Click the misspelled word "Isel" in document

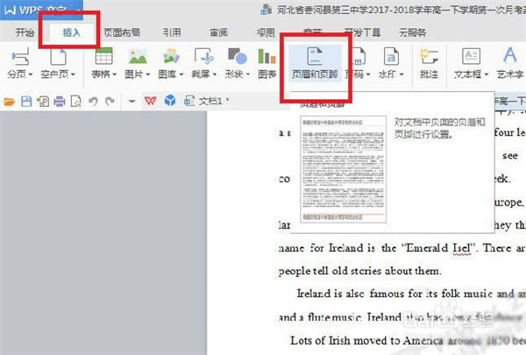pyautogui.click(x=460, y=248)
